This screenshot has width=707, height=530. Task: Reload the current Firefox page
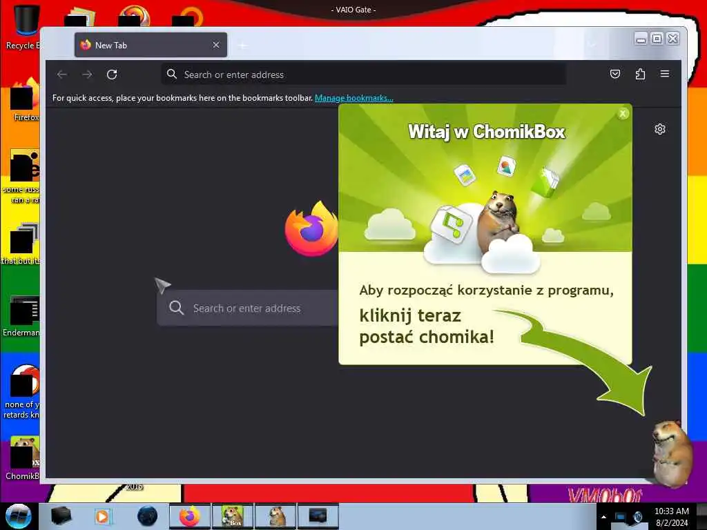tap(112, 75)
